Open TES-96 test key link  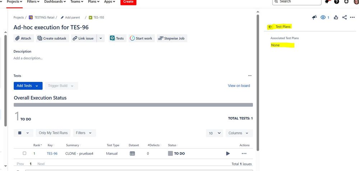[52, 154]
